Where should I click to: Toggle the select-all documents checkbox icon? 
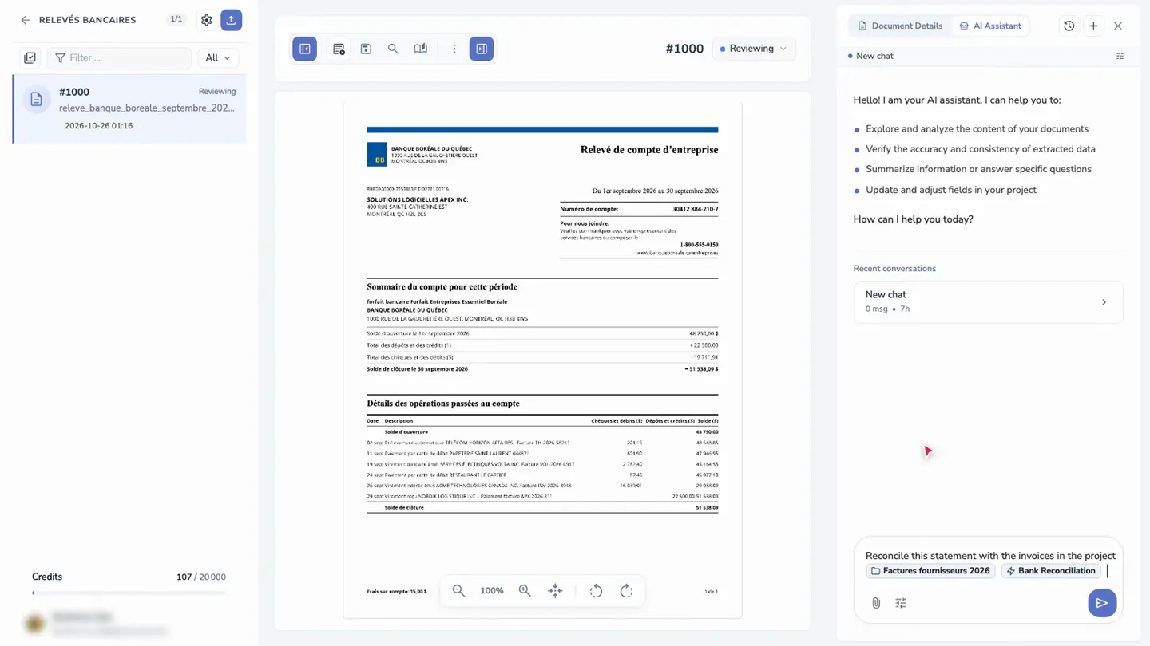pyautogui.click(x=30, y=57)
